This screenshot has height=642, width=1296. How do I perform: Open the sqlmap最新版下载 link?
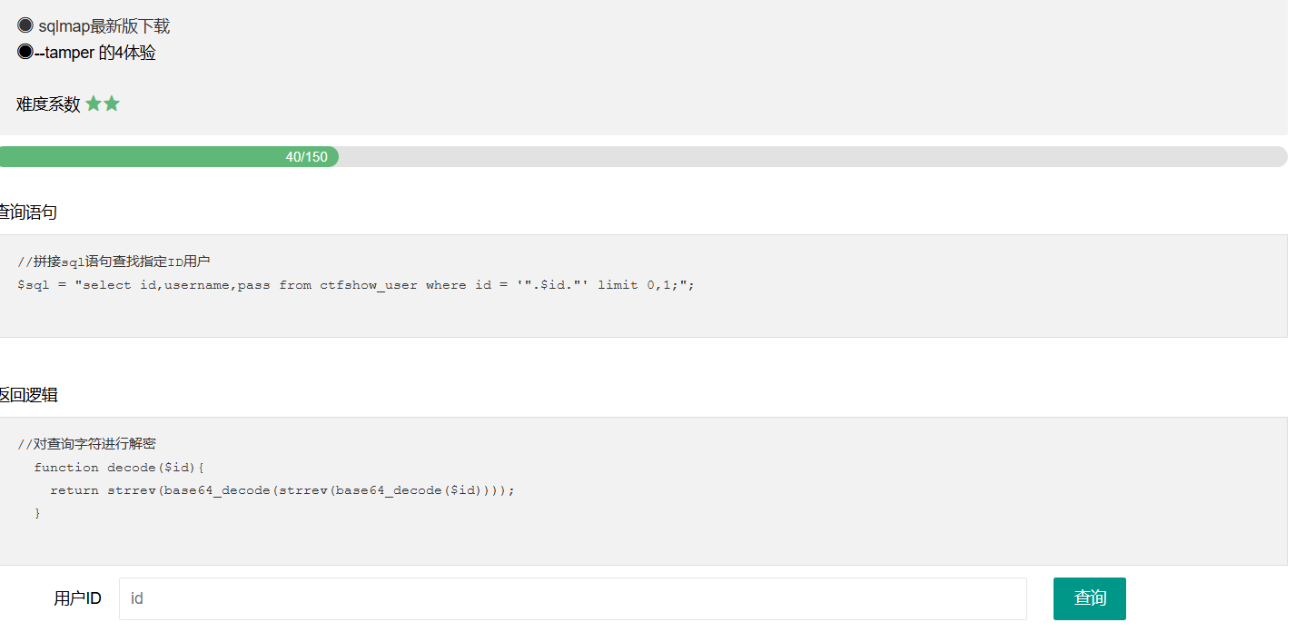click(104, 26)
